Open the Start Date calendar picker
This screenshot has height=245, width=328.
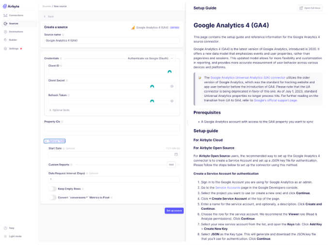tap(176, 154)
